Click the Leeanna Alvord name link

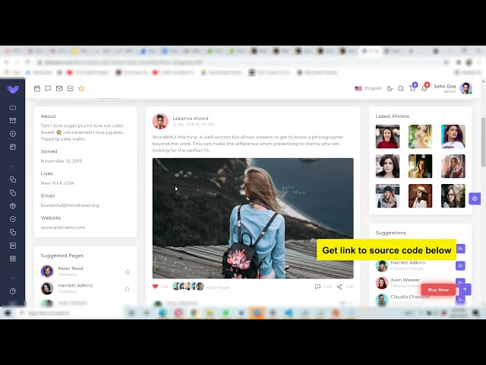(191, 119)
